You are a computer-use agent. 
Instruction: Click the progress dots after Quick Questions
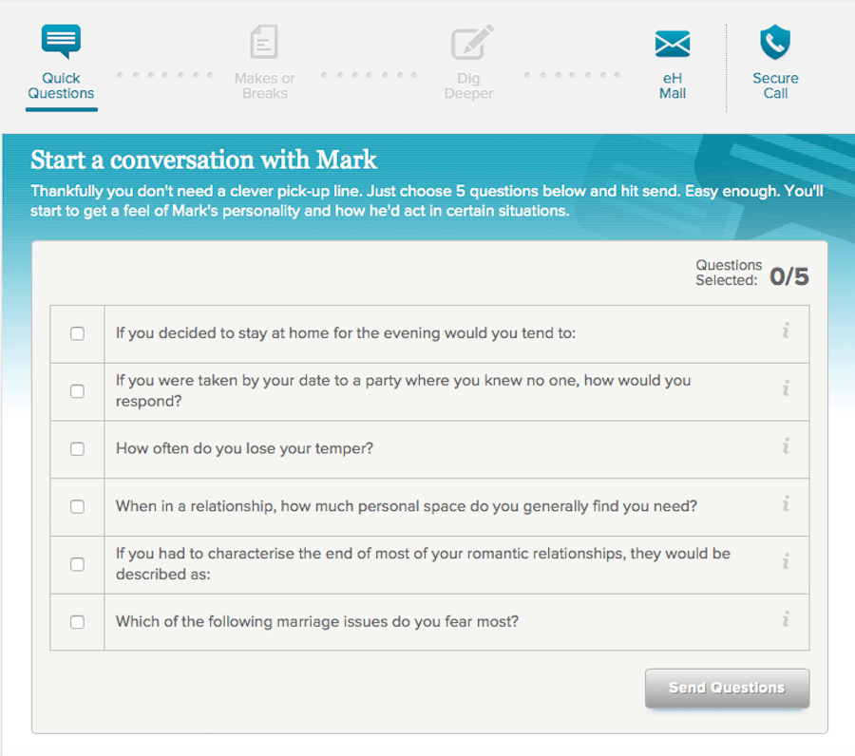tap(163, 74)
